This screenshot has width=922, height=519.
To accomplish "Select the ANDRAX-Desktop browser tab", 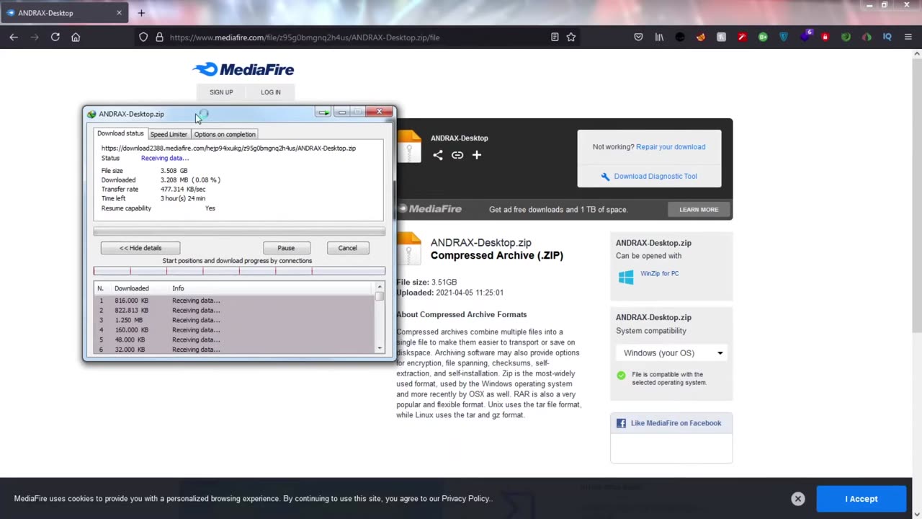I will coord(63,13).
